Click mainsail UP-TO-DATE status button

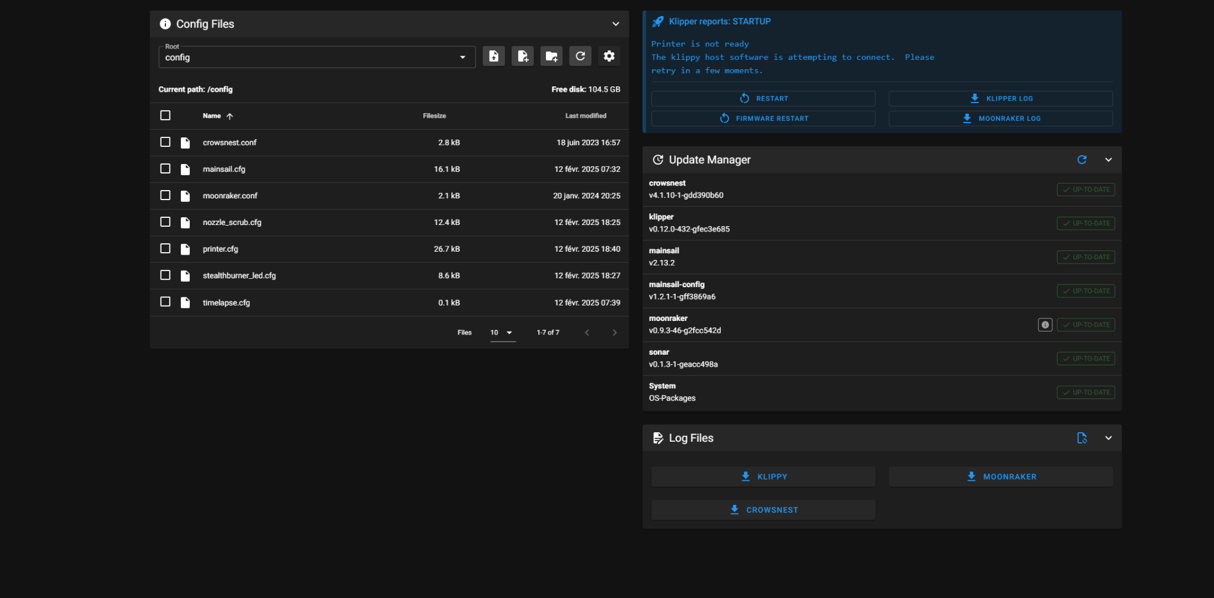click(1086, 257)
